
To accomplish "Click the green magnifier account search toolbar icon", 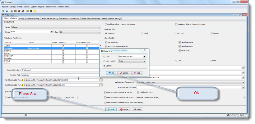I will point(3,11).
